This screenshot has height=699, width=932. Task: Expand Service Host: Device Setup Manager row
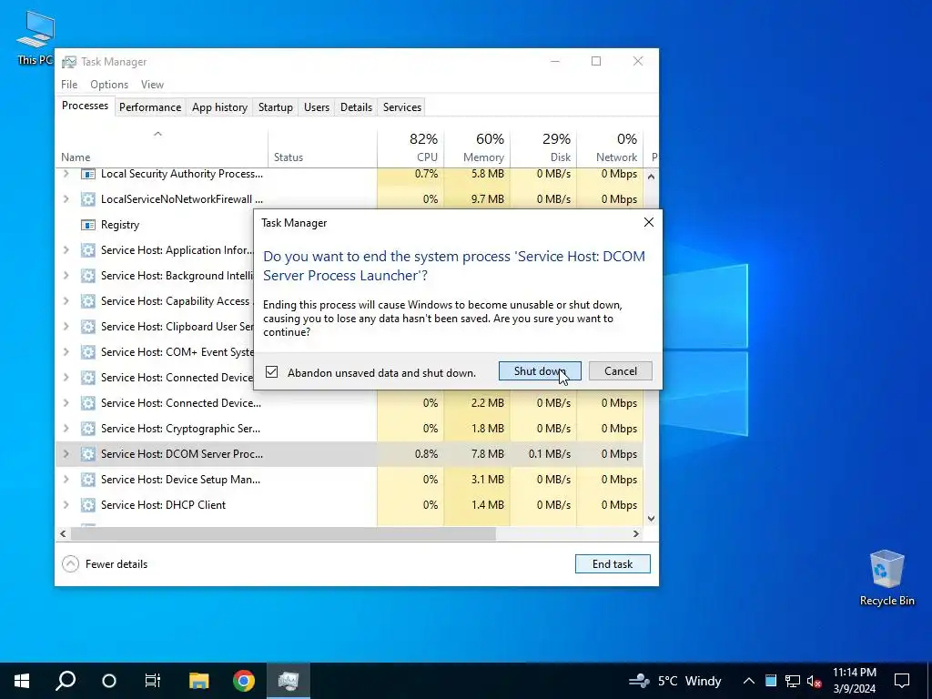[66, 480]
